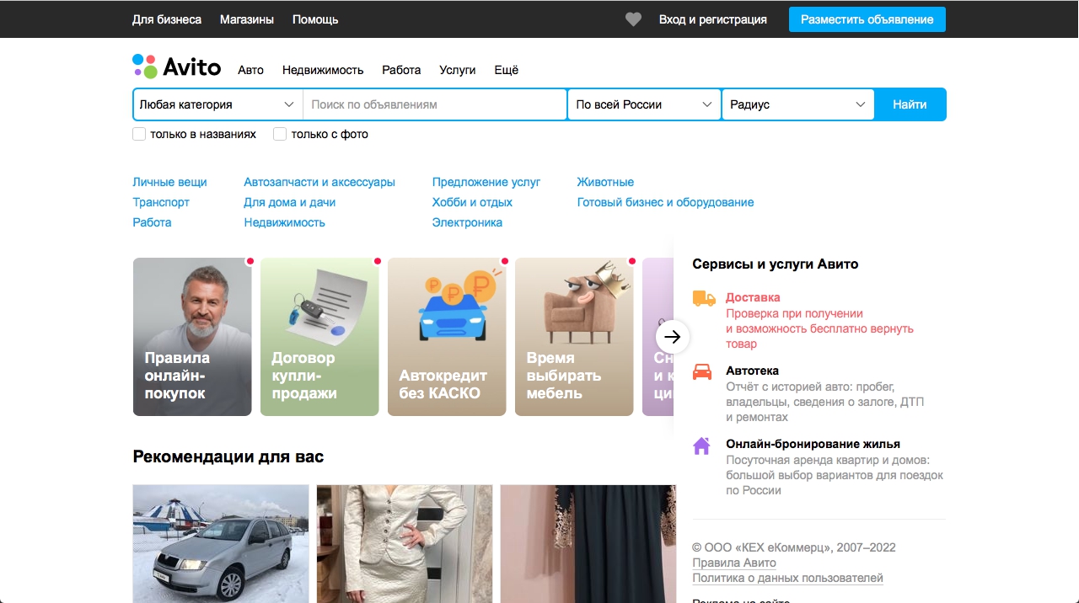Open the 'Правила онлайн-покупок' story card

click(x=192, y=337)
